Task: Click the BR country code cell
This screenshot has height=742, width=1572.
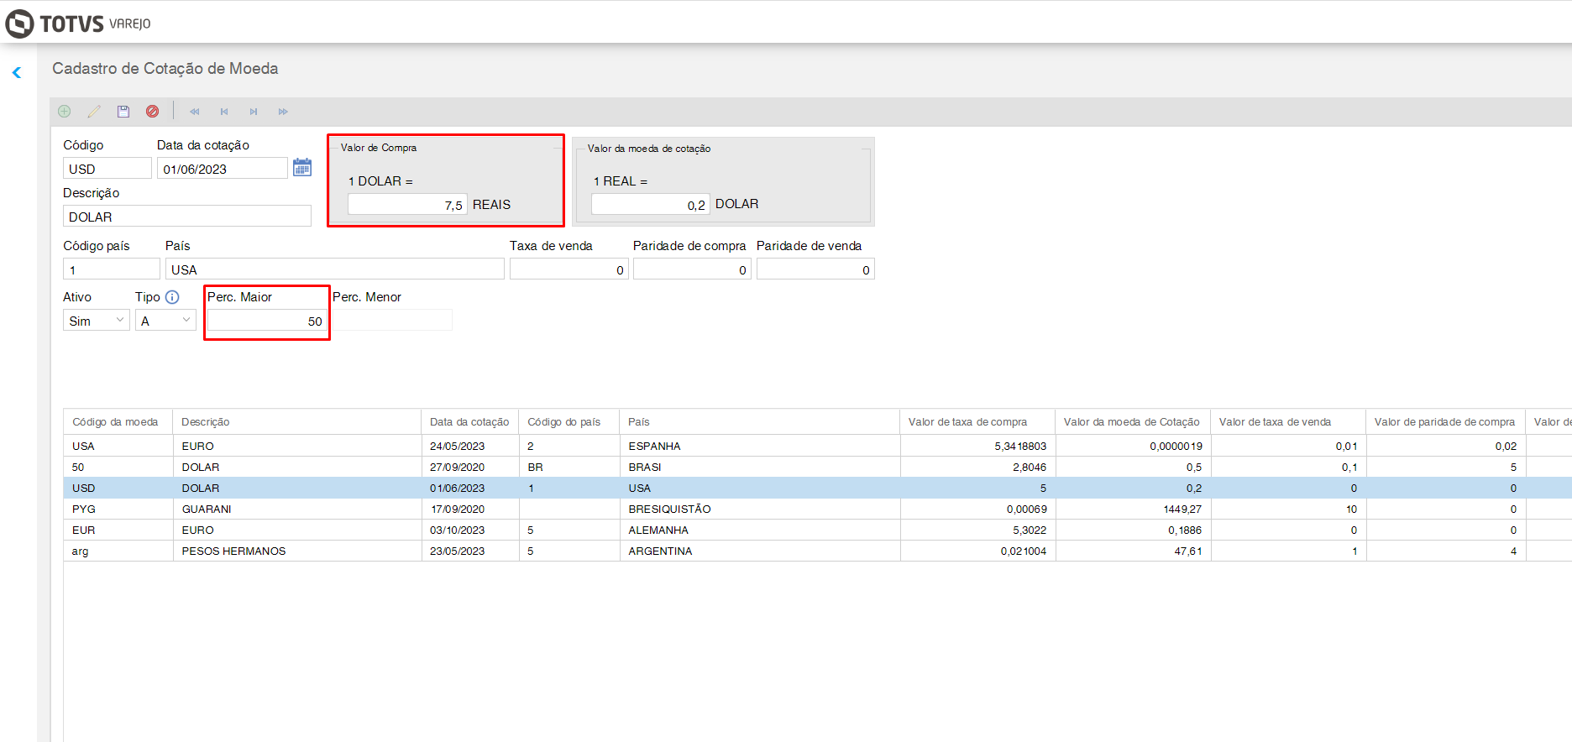Action: pyautogui.click(x=569, y=467)
